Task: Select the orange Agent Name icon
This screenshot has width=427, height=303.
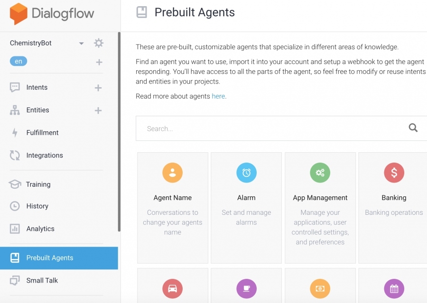Action: click(x=172, y=173)
